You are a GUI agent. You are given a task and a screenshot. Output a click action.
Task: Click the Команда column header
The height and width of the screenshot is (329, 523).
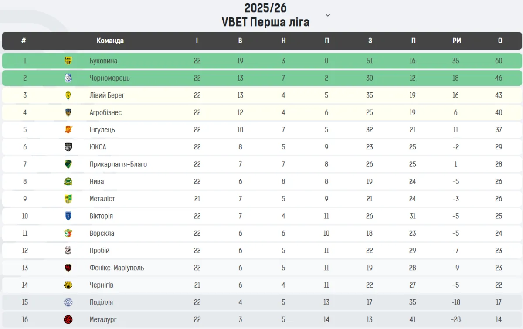pyautogui.click(x=110, y=41)
